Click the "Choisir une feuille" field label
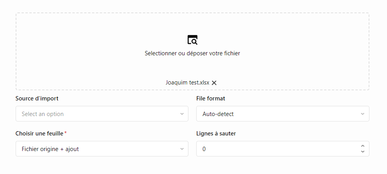The height and width of the screenshot is (174, 387). (x=39, y=134)
